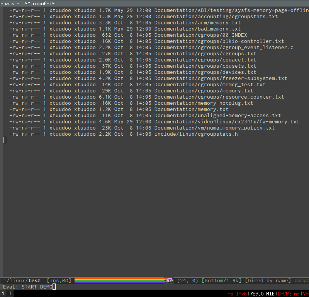Click the small Emacs icon after the rainbow bar

click(171, 280)
